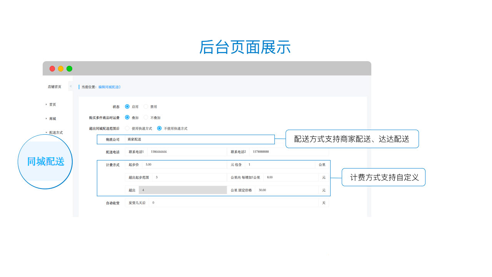
Task: Click the green maximize window dot
Action: (69, 68)
